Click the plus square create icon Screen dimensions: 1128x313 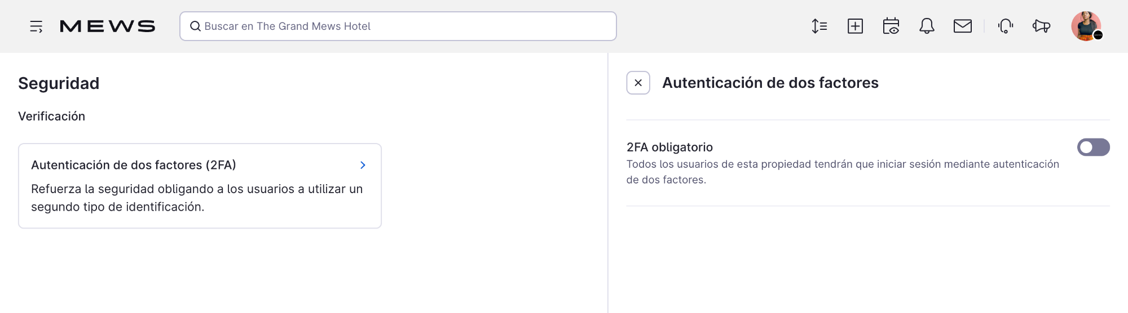(855, 26)
